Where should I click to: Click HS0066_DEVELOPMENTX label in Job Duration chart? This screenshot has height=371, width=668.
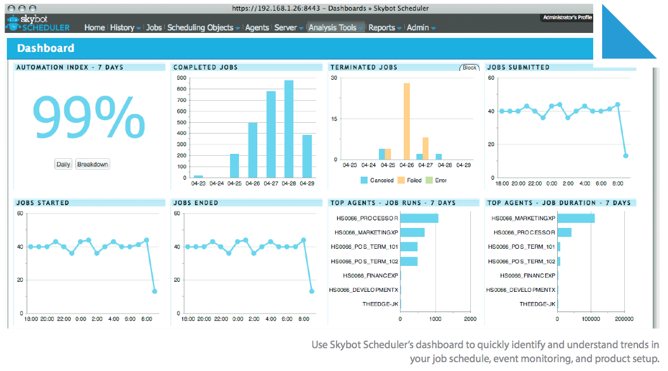(521, 290)
